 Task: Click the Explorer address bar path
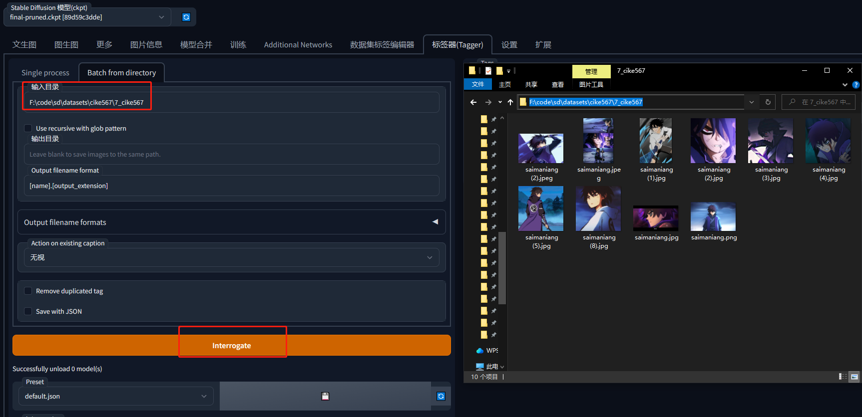coord(586,102)
